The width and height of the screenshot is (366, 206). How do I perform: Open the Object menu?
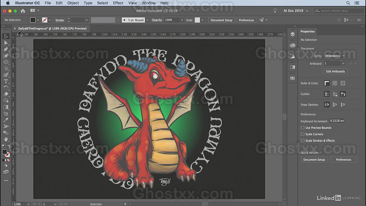(73, 3)
